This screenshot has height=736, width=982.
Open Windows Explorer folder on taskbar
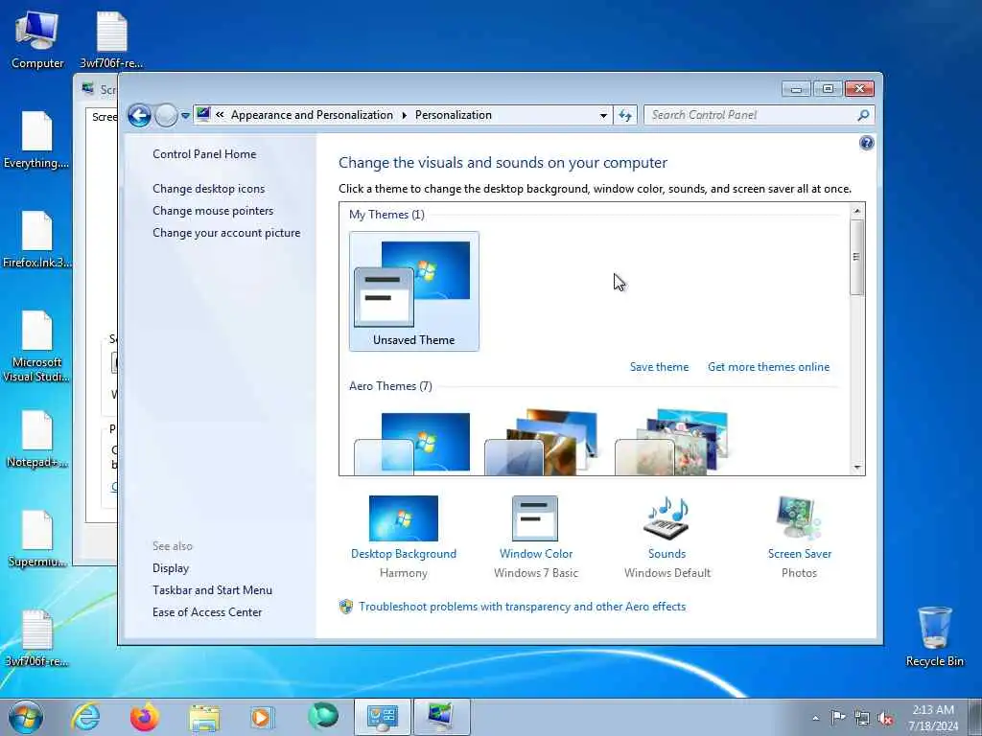pos(204,717)
